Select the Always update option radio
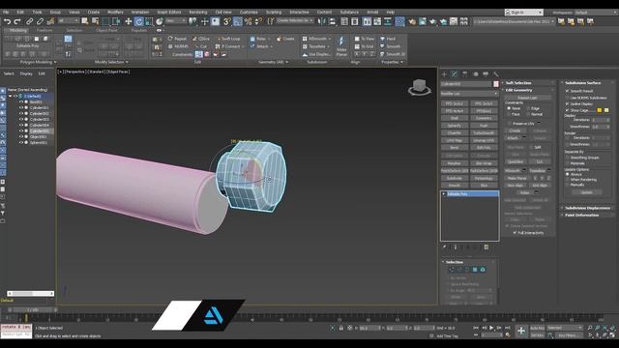This screenshot has height=348, width=619. 568,174
